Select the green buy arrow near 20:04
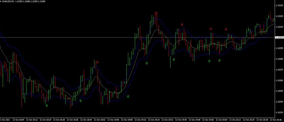This screenshot has height=122, width=284. pyautogui.click(x=220, y=60)
